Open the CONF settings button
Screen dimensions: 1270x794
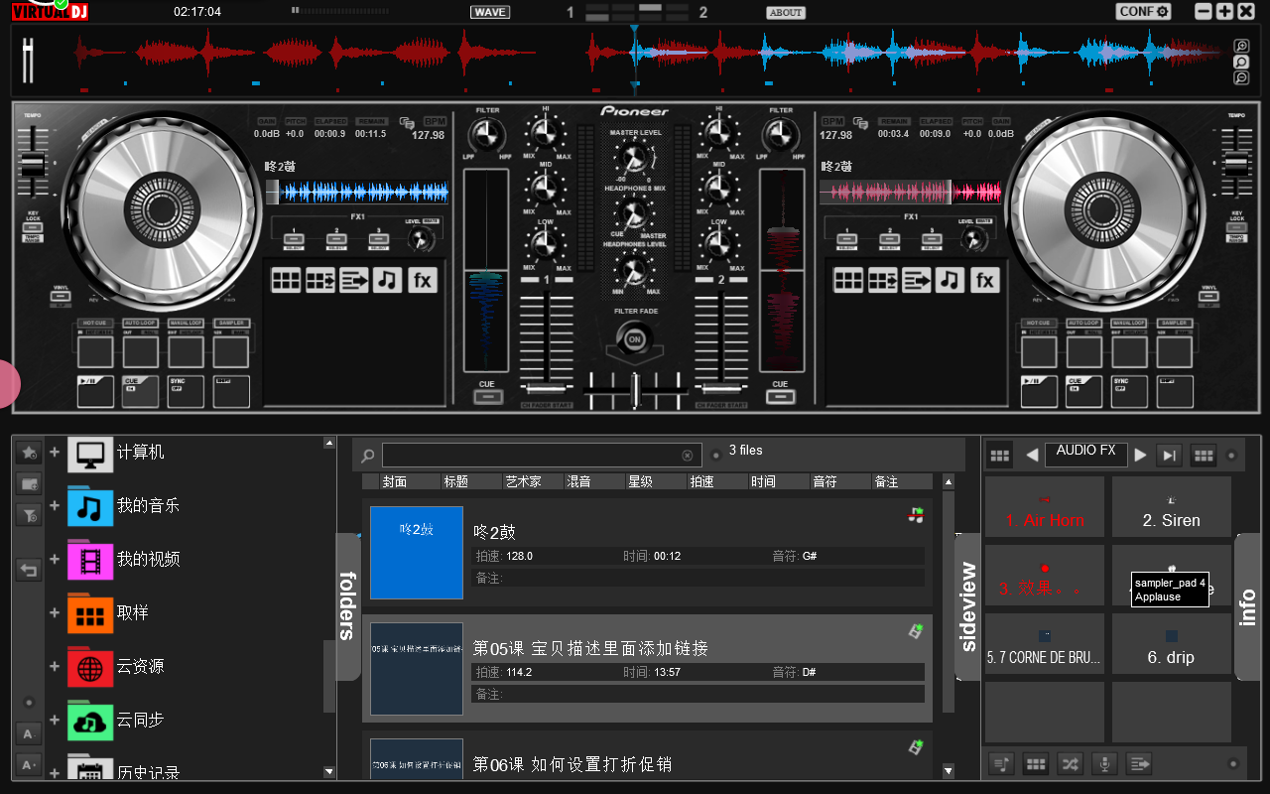click(1144, 12)
